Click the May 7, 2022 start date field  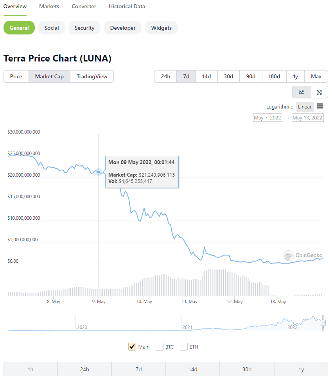click(x=267, y=117)
